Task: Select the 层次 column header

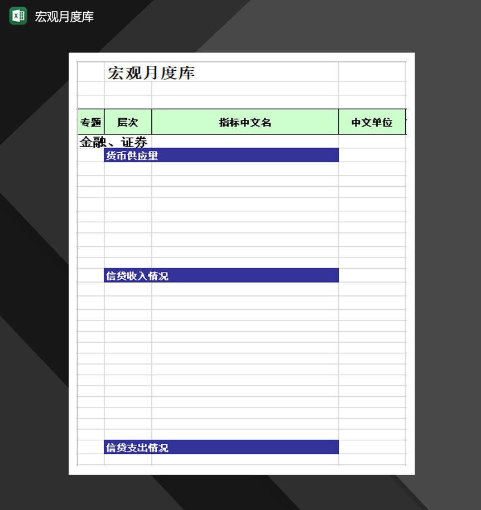Action: (127, 122)
